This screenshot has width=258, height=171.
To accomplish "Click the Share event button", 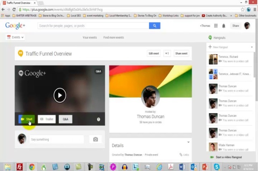I will pyautogui.click(x=181, y=53).
